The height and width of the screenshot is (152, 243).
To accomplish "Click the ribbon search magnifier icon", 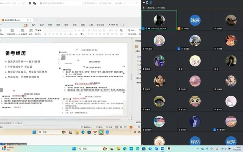I will coord(123,25).
